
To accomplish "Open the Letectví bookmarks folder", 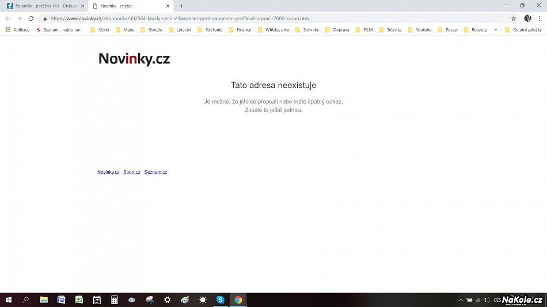I will [x=180, y=30].
